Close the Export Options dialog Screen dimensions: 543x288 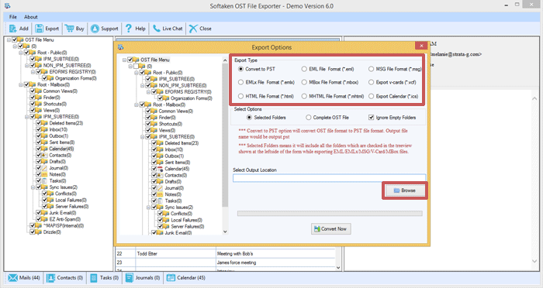tap(421, 46)
